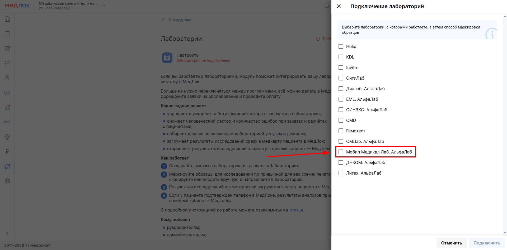Image resolution: width=507 pixels, height=250 pixels.
Task: Open the calendar schedule icon
Action: (x=7, y=34)
